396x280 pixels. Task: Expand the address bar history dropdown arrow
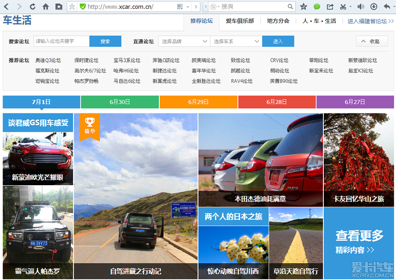(188, 7)
